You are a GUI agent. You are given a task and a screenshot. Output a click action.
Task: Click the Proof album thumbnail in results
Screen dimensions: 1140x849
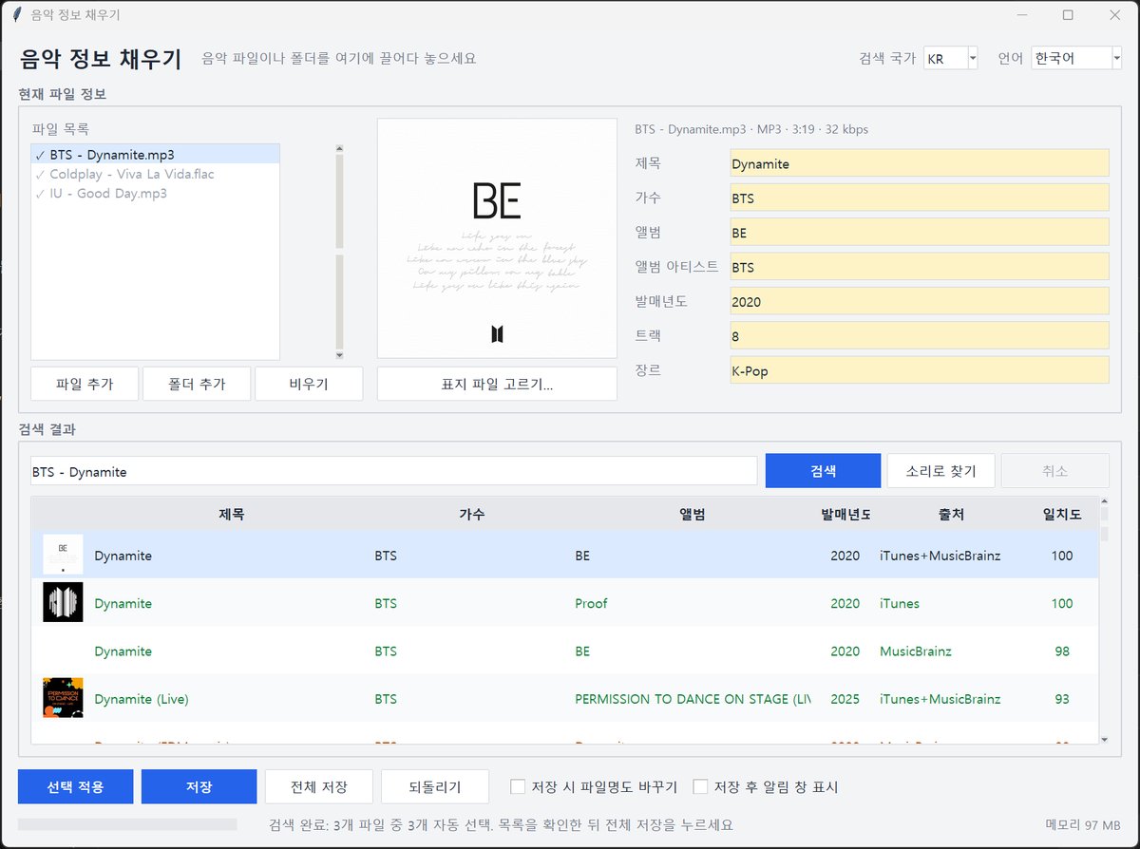click(x=63, y=602)
